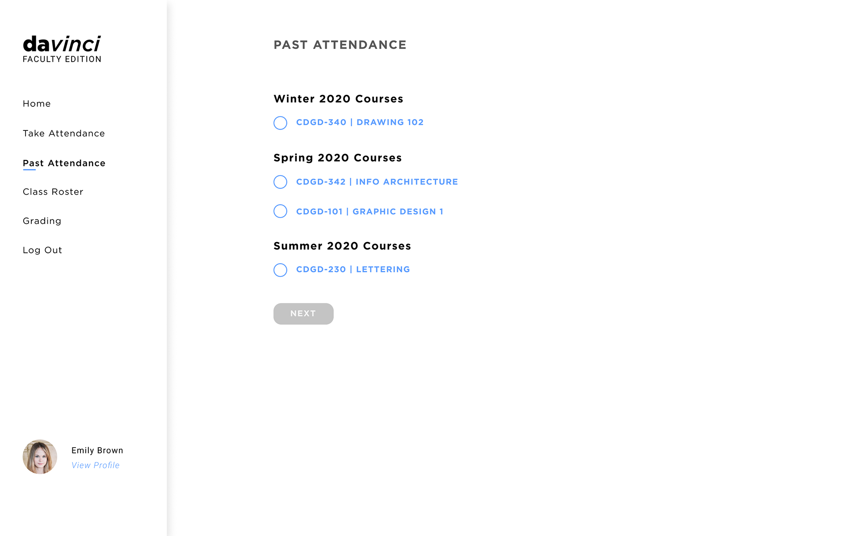
Task: Select the CDGD-101 Graphic Design 1 radio button
Action: [x=280, y=211]
